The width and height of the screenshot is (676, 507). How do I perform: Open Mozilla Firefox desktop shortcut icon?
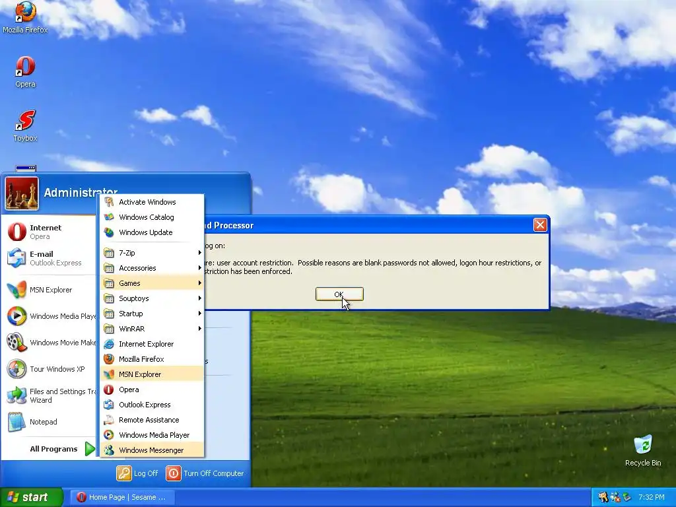25,12
